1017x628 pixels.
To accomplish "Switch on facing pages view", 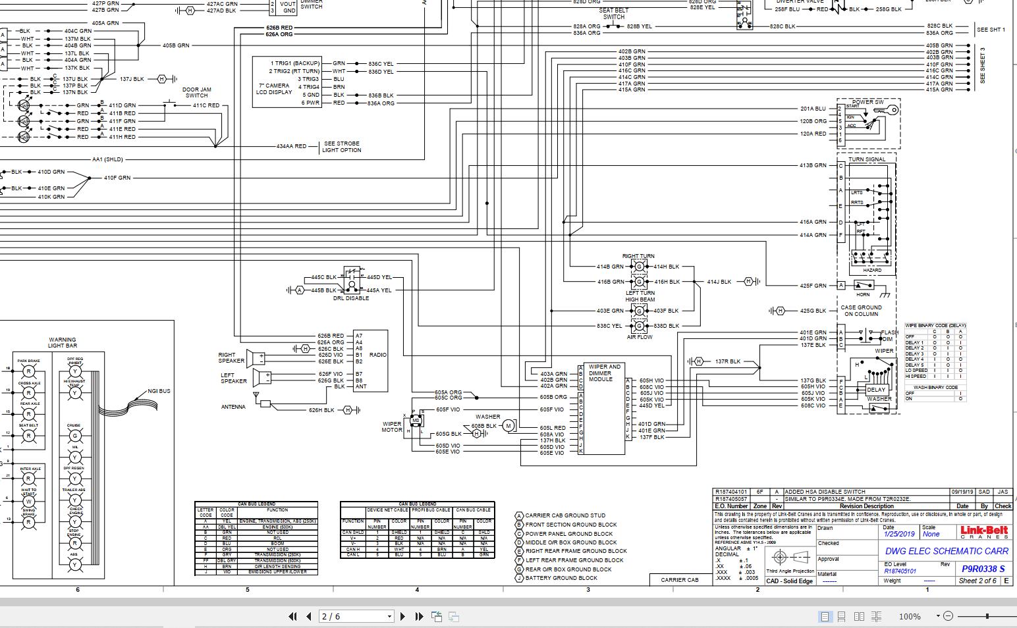I will (x=859, y=616).
